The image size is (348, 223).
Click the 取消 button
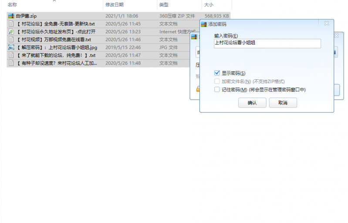pos(283,103)
